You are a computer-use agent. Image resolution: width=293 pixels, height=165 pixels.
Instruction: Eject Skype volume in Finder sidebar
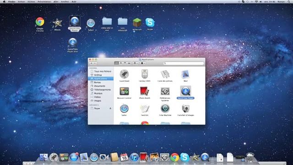pyautogui.click(x=110, y=108)
